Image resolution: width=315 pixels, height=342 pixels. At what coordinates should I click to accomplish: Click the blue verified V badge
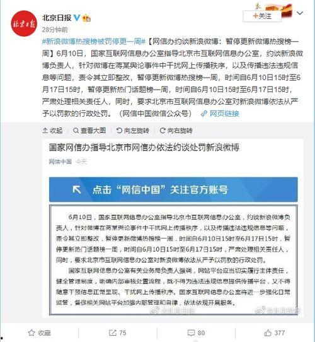click(x=76, y=18)
